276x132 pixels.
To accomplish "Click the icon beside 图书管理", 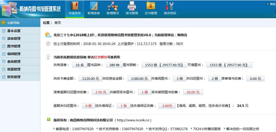I will [4, 46].
